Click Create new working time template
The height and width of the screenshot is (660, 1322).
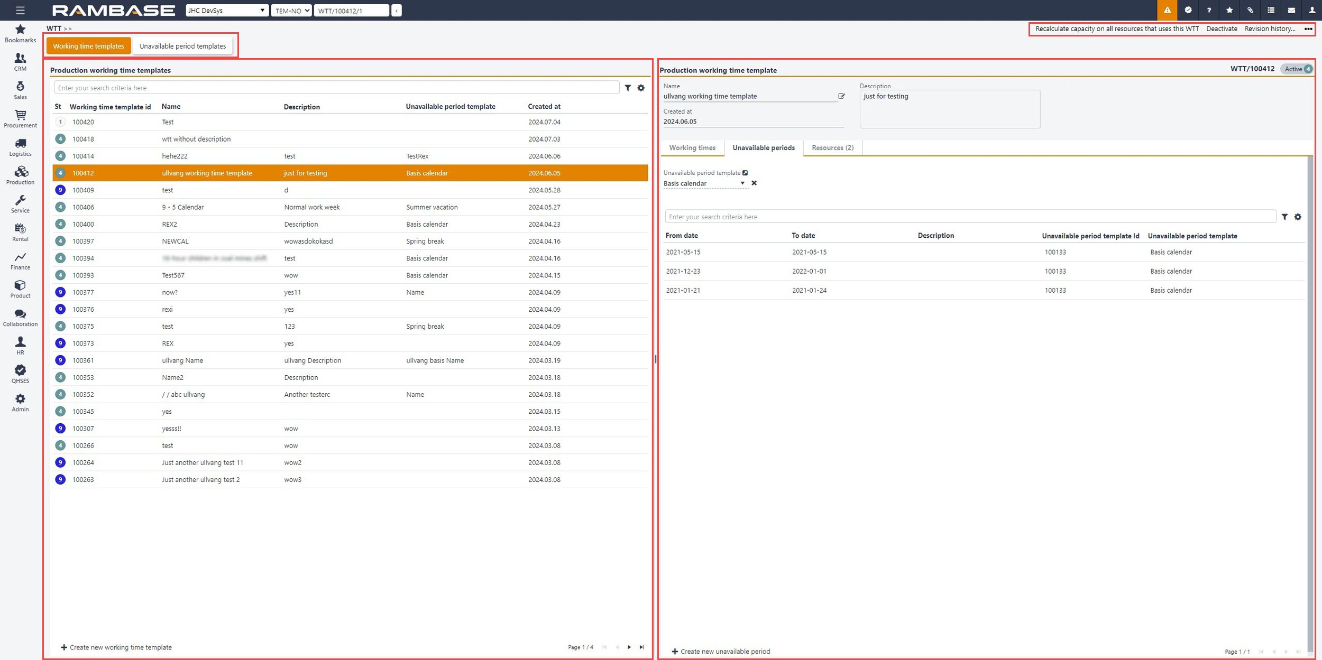point(116,647)
